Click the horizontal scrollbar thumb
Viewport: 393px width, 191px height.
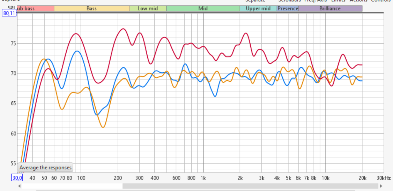[x=250, y=186]
